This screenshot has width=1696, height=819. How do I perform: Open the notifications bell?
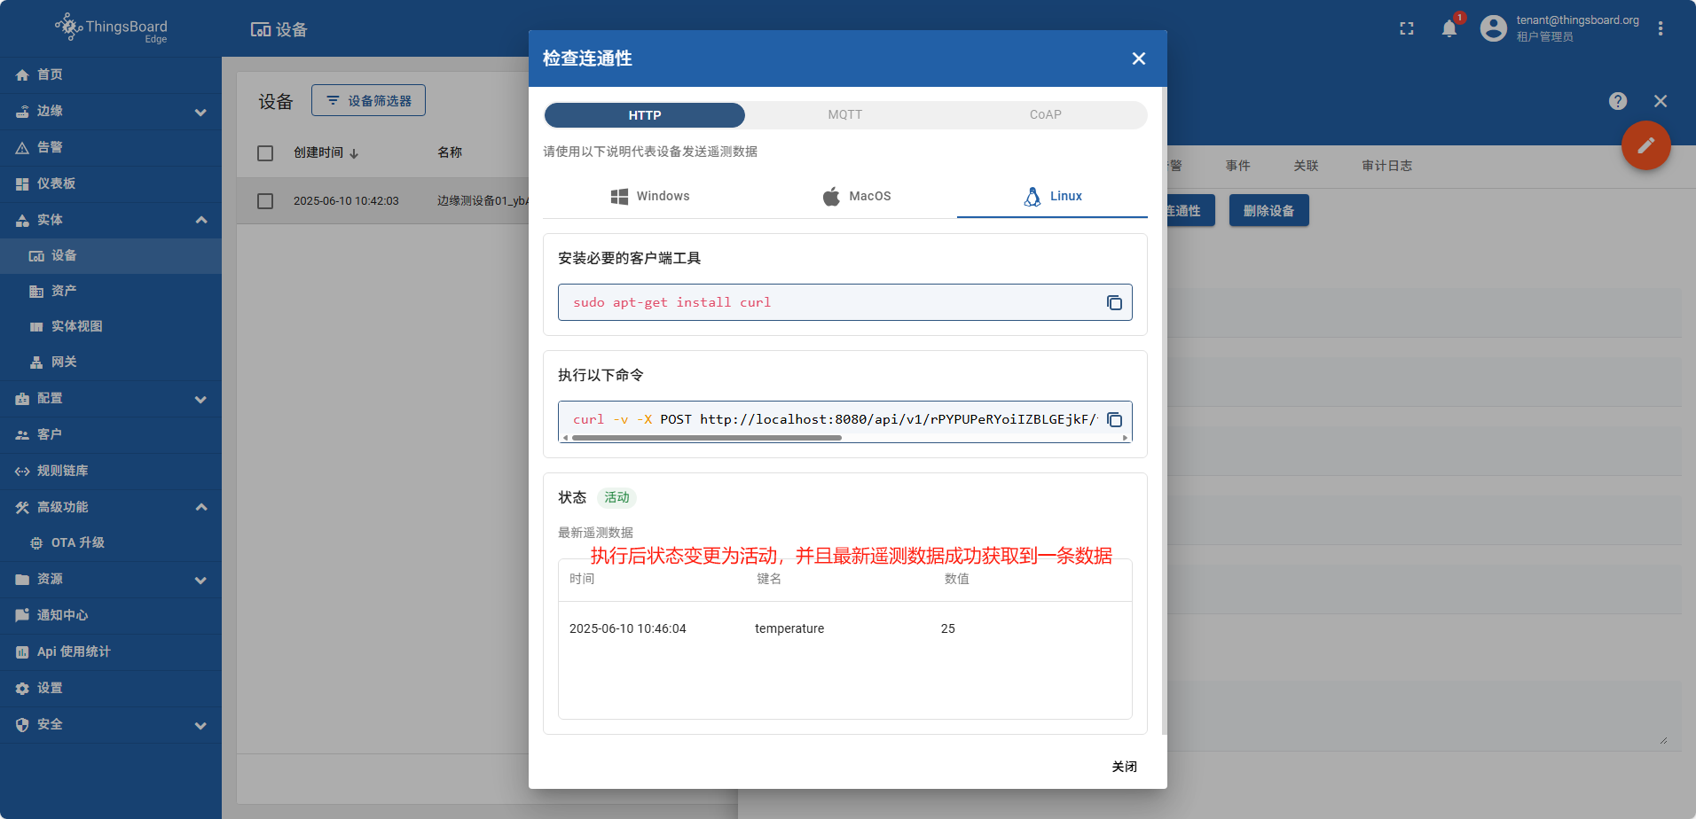pos(1449,29)
